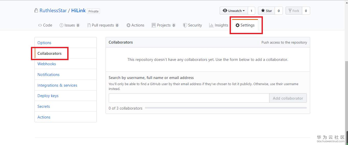The image size is (348, 145).
Task: Click the Code tab brackets icon
Action: tap(40, 25)
